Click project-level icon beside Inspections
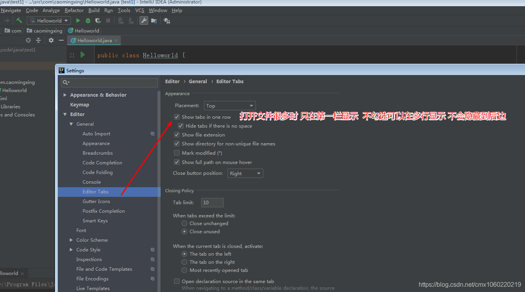Viewport: 525px width, 292px height. pyautogui.click(x=152, y=260)
